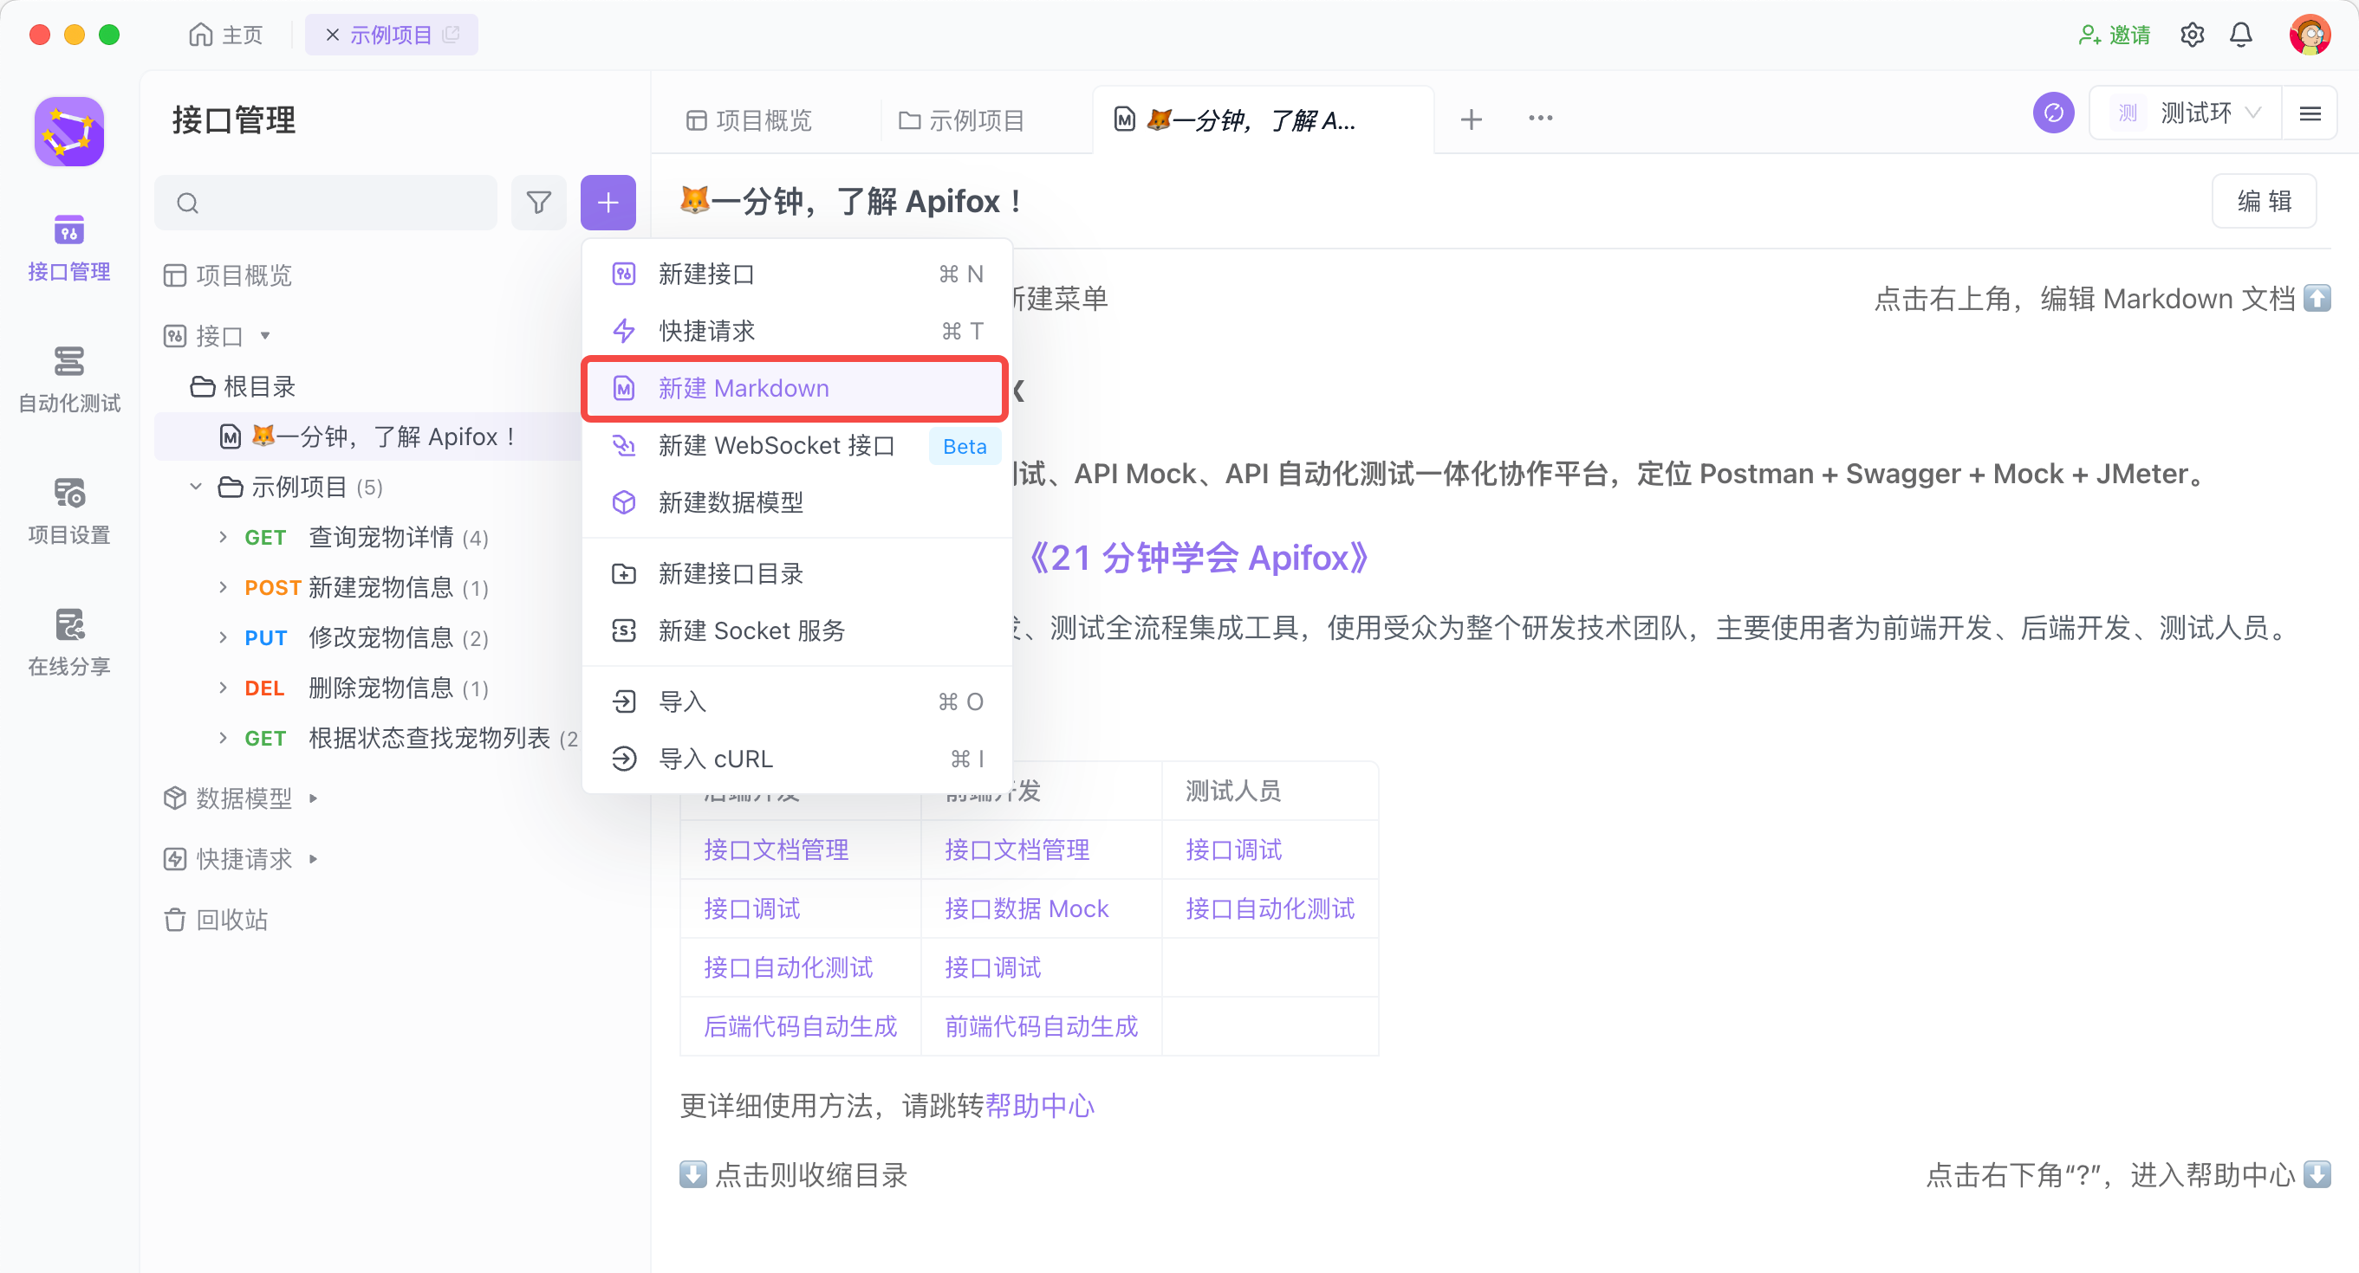Expand GET 查询宠物详情 item
Screen dimensions: 2359x1273
[223, 537]
